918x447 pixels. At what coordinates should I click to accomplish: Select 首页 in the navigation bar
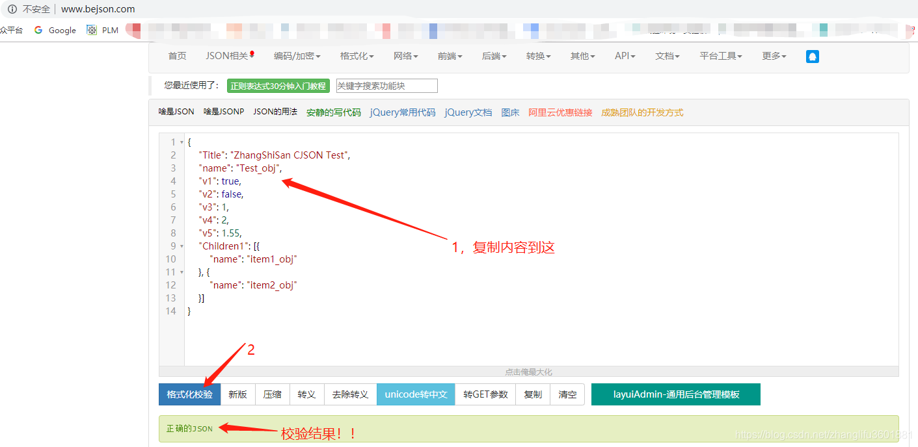[176, 56]
